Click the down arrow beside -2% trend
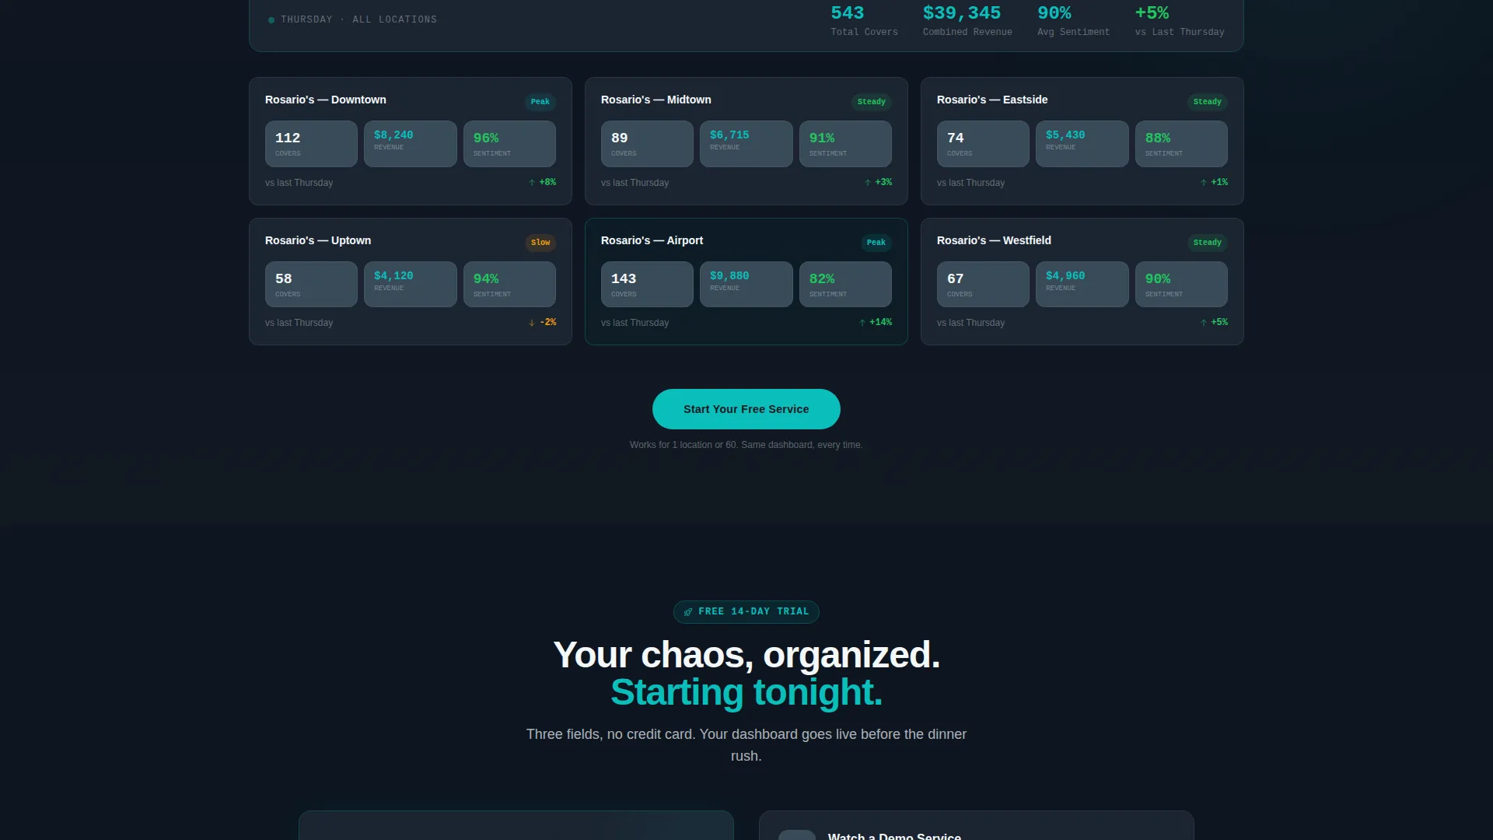The height and width of the screenshot is (840, 1493). 532,323
